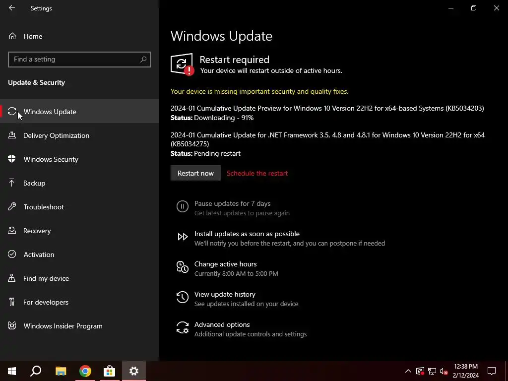Image resolution: width=508 pixels, height=381 pixels.
Task: Click the Windows Insider Program cat icon
Action: (x=12, y=325)
